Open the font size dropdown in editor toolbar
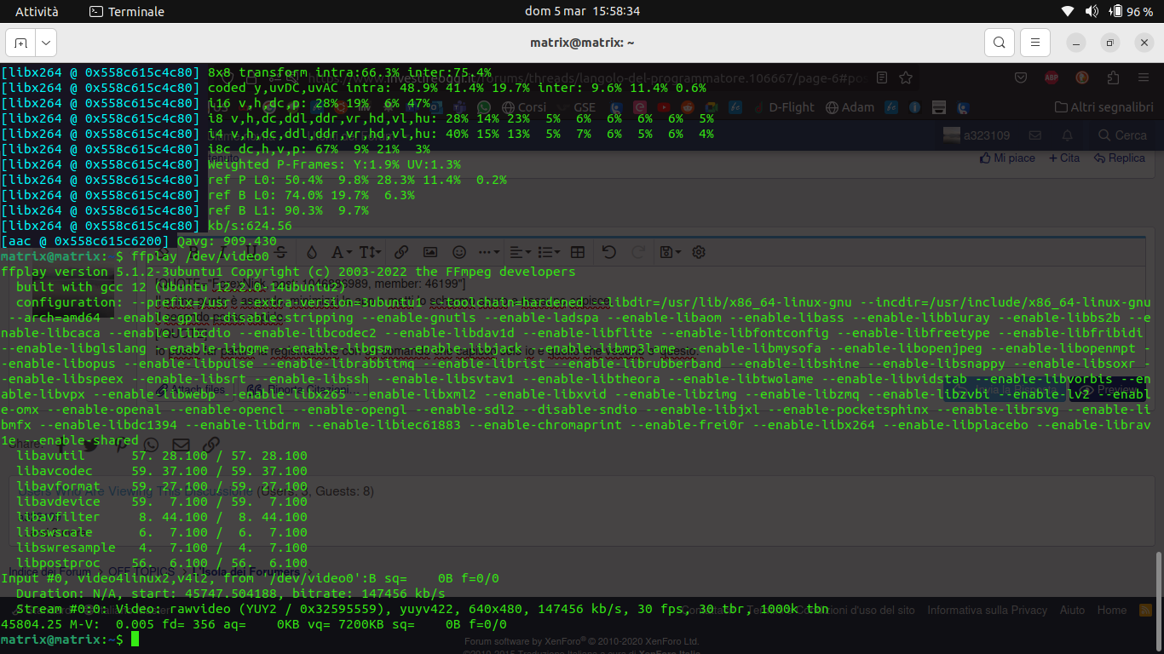 click(x=370, y=252)
